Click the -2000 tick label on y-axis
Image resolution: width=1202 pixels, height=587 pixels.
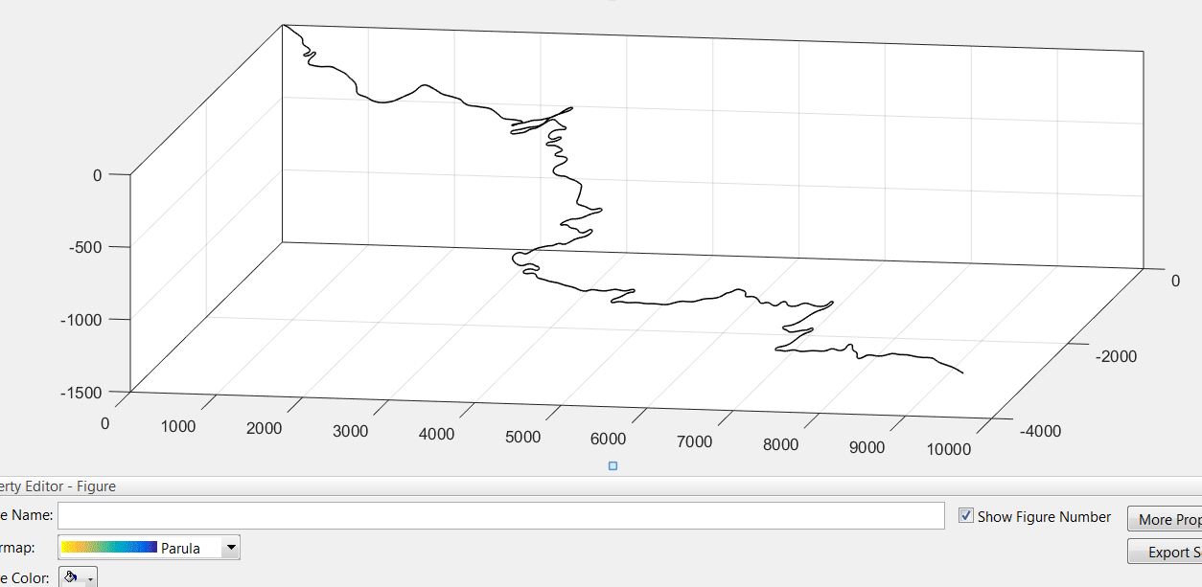[x=1117, y=356]
